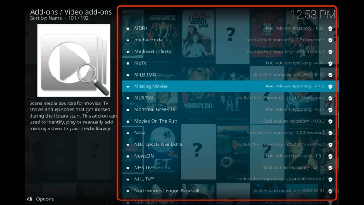Click verified shield icon on Nasa row
Image resolution: width=364 pixels, height=205 pixels.
[x=330, y=133]
